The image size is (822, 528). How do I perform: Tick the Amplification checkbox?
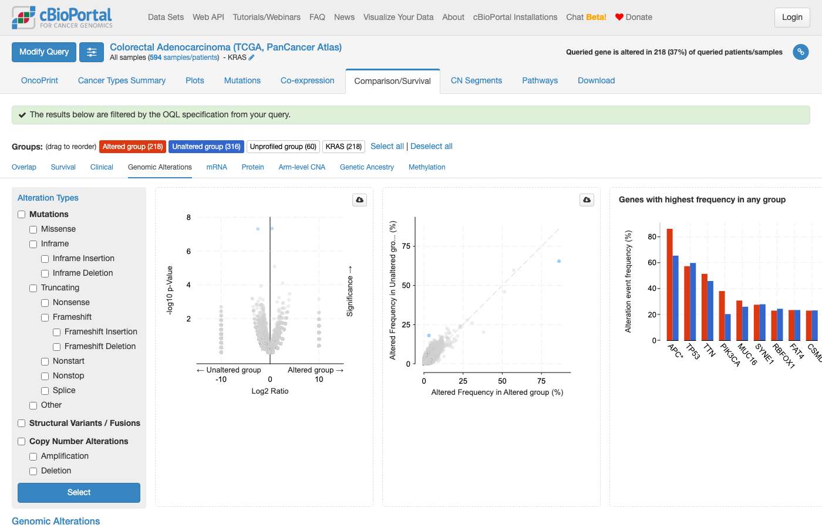pos(33,456)
